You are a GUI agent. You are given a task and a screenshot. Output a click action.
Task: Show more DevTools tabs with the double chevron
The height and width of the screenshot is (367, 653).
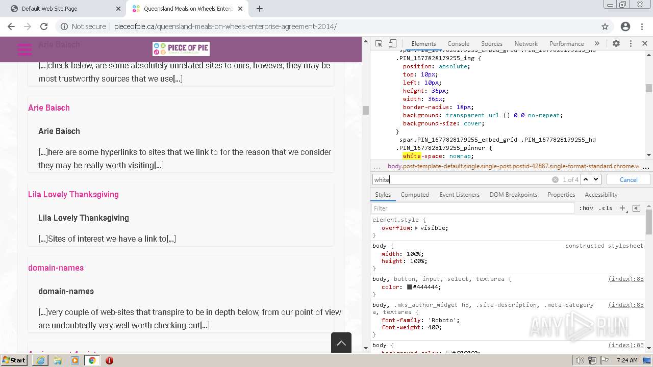point(597,44)
